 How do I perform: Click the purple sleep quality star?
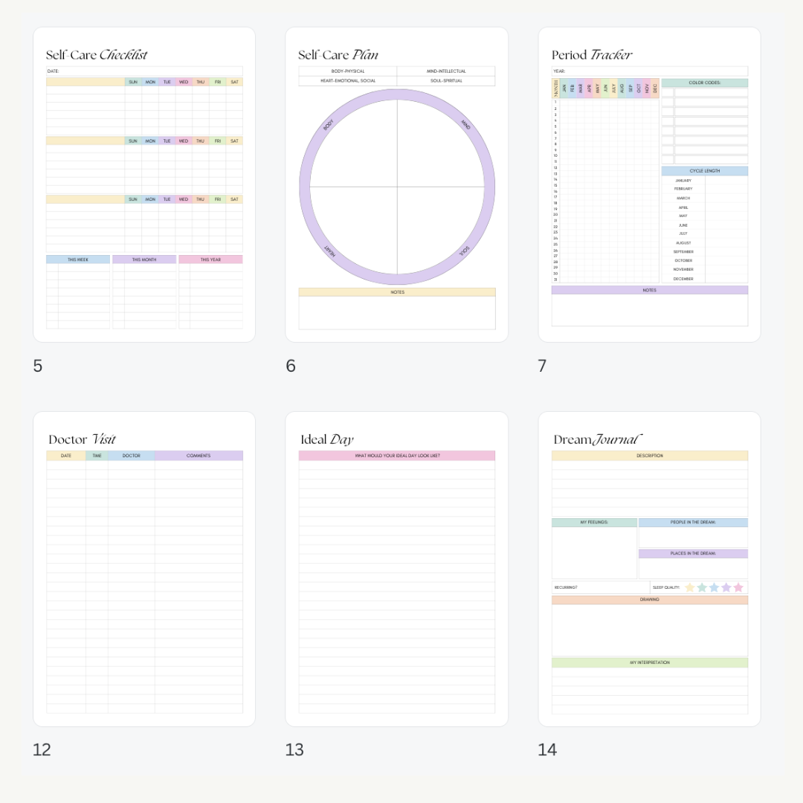click(x=726, y=587)
